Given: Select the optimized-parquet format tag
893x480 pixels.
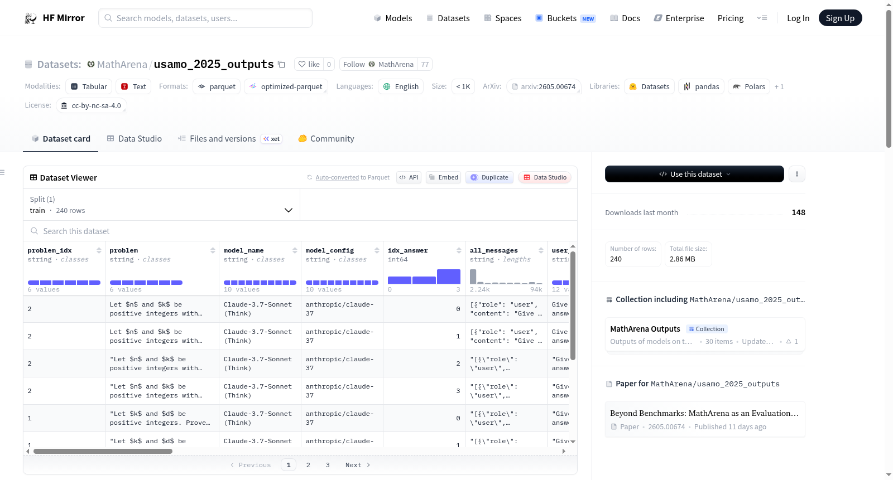Looking at the screenshot, I should [x=286, y=86].
